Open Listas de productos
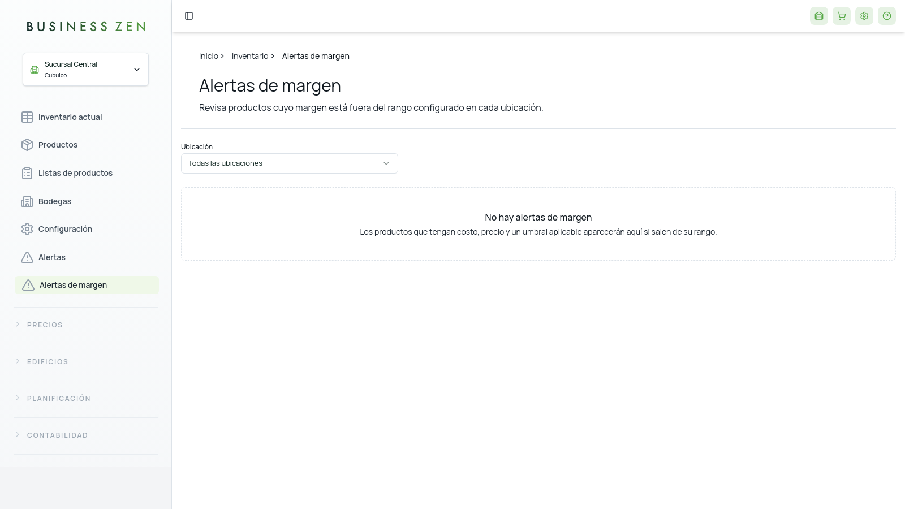905x509 pixels. [87, 173]
